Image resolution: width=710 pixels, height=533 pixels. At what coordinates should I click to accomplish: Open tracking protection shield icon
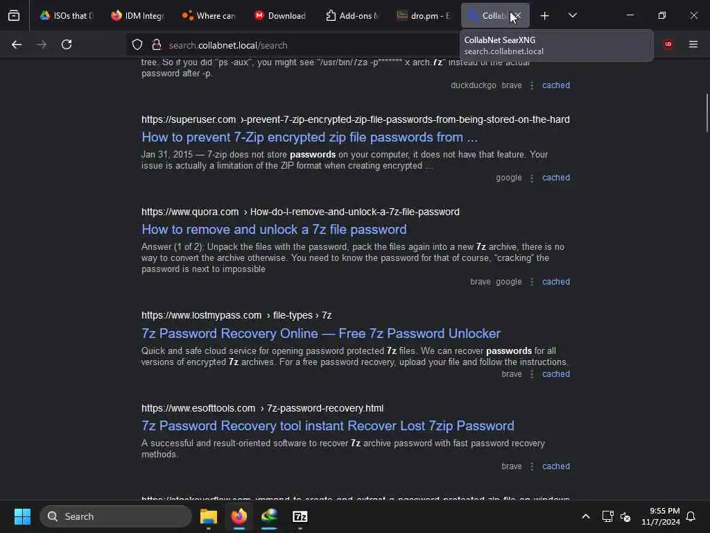137,44
